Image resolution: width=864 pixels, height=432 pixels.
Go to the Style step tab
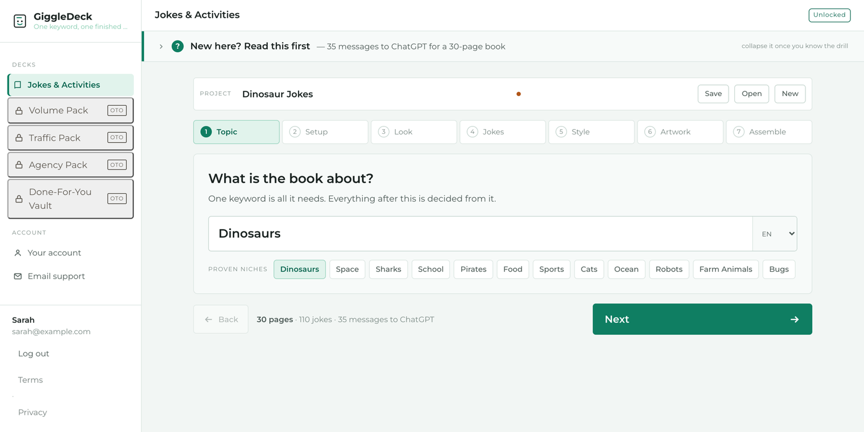click(591, 132)
